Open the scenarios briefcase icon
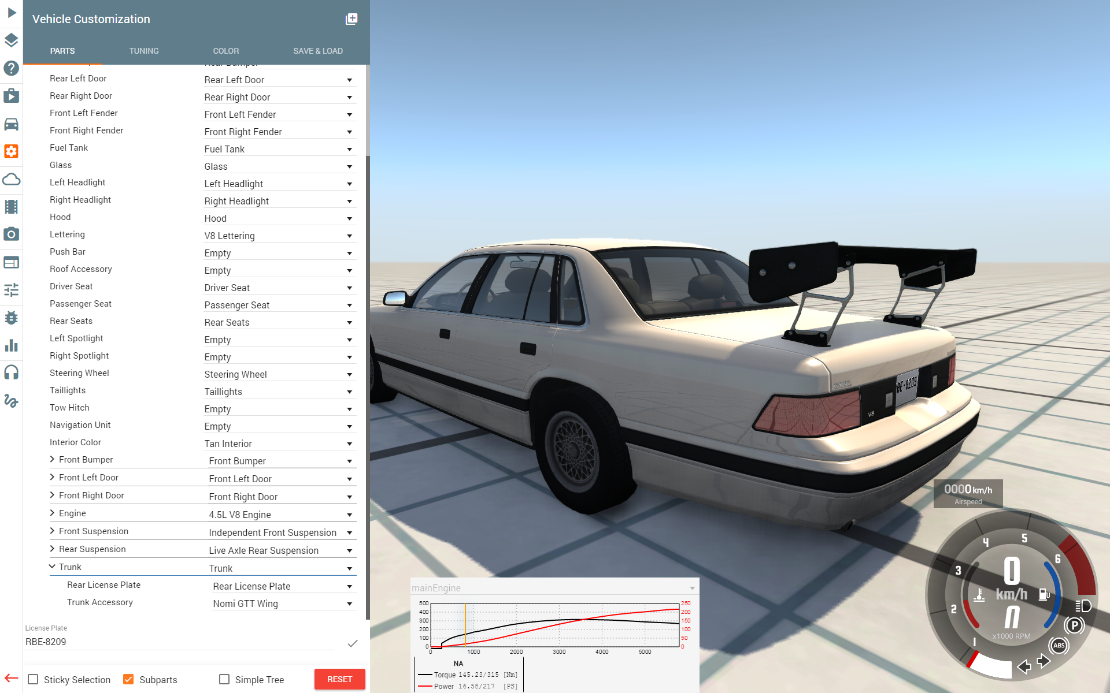 (x=12, y=95)
